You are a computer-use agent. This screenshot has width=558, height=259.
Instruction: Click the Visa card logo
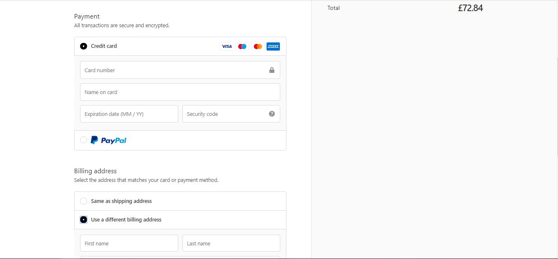(x=227, y=46)
